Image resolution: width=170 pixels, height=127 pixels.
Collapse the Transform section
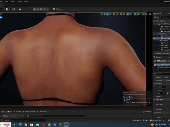pyautogui.click(x=154, y=84)
